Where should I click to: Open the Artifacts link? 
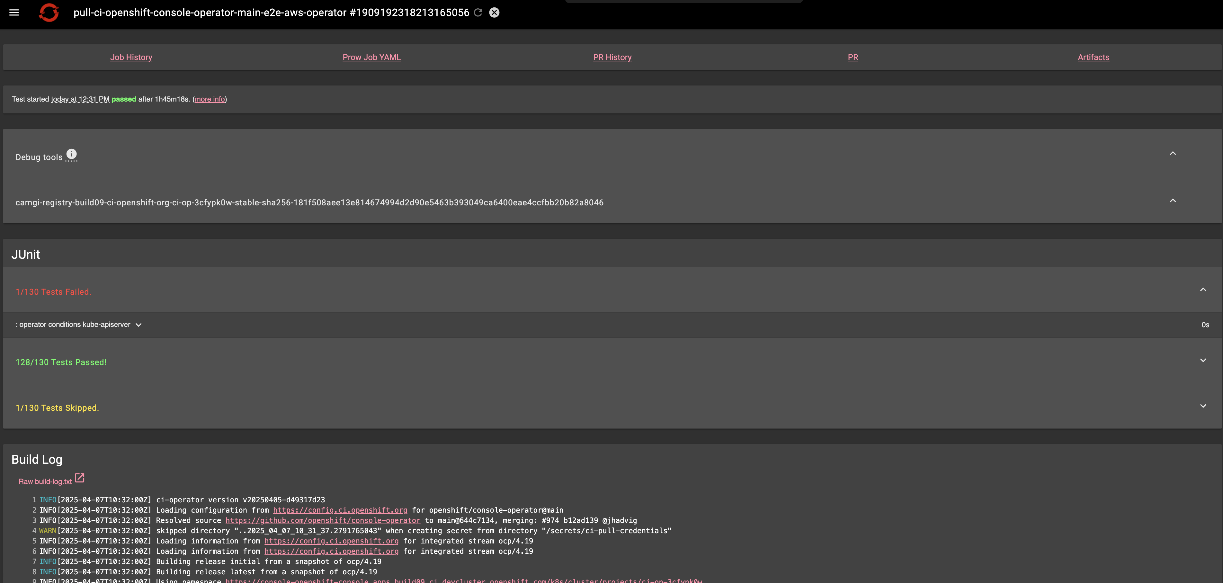1093,58
